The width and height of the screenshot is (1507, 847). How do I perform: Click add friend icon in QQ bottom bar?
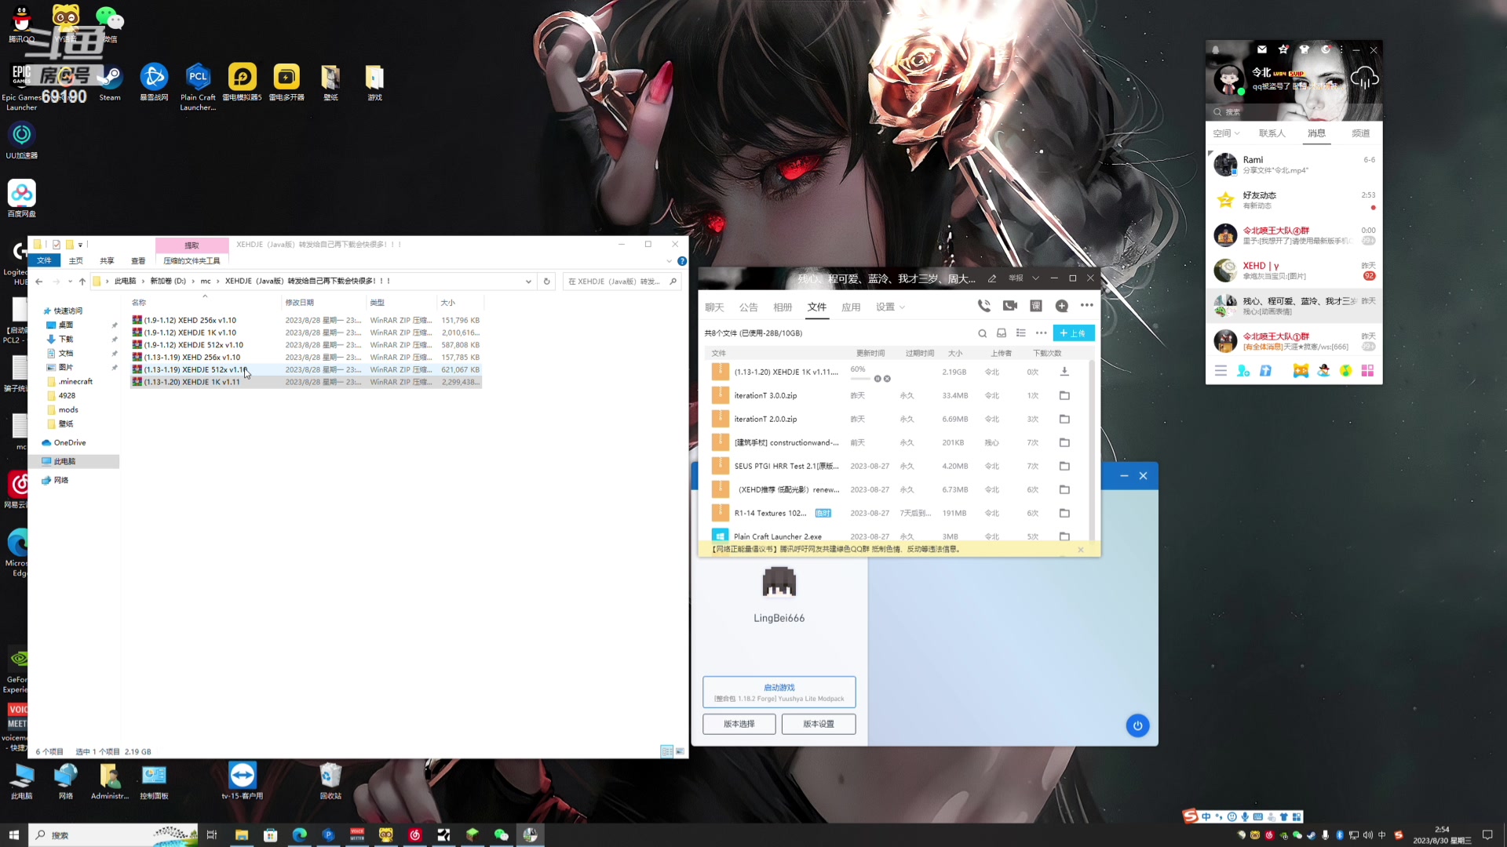[1243, 371]
